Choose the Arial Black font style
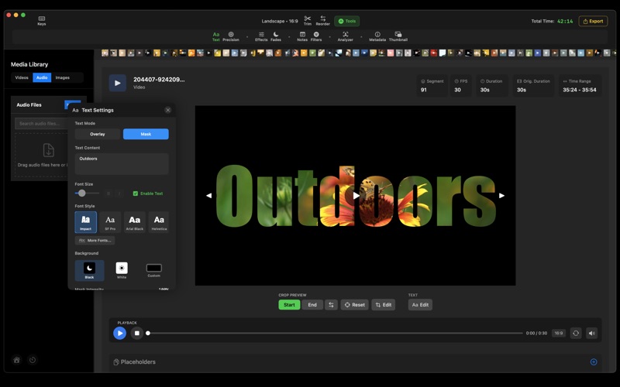The image size is (620, 387). click(x=134, y=222)
